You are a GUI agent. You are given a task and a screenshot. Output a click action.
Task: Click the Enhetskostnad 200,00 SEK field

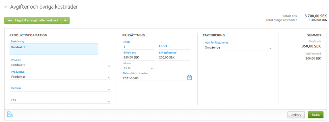click(174, 57)
